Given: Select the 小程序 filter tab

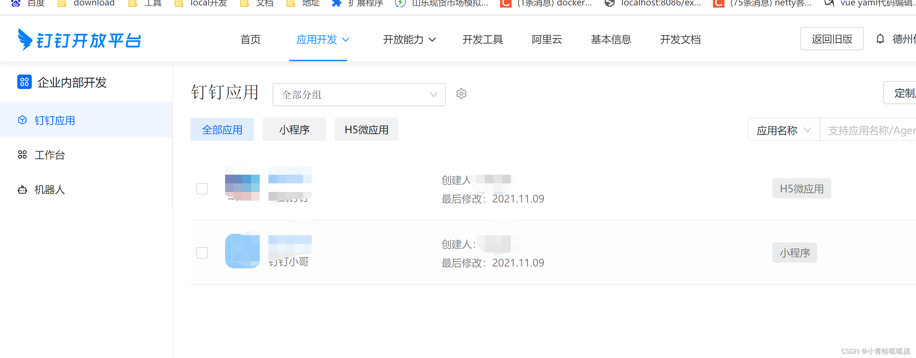Looking at the screenshot, I should (294, 129).
